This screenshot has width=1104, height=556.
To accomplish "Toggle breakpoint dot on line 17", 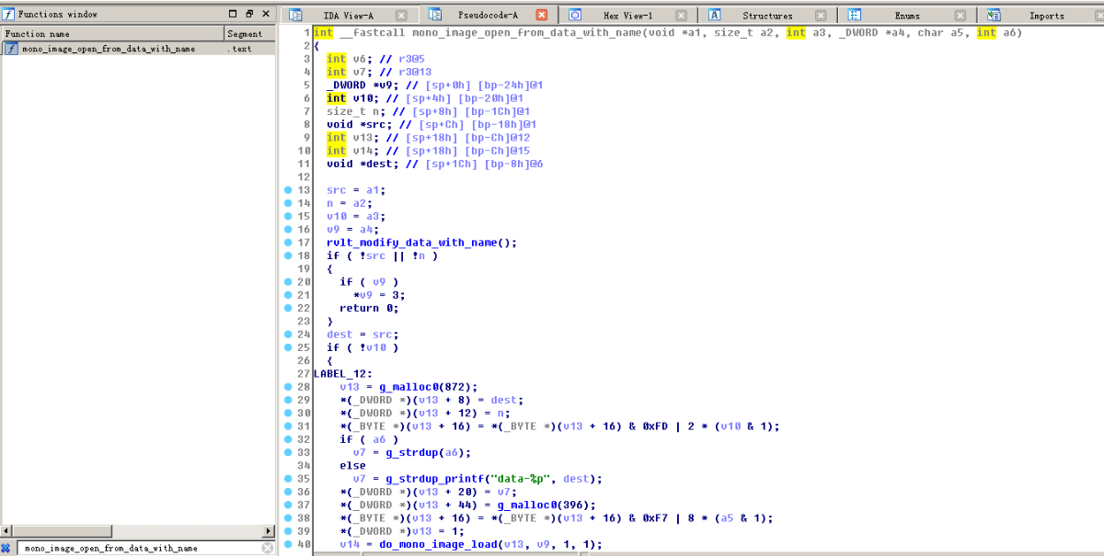I will tap(287, 243).
